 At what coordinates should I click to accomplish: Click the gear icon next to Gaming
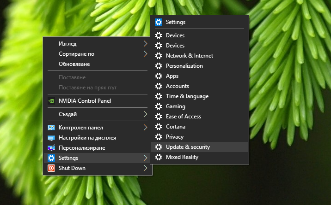coord(159,106)
